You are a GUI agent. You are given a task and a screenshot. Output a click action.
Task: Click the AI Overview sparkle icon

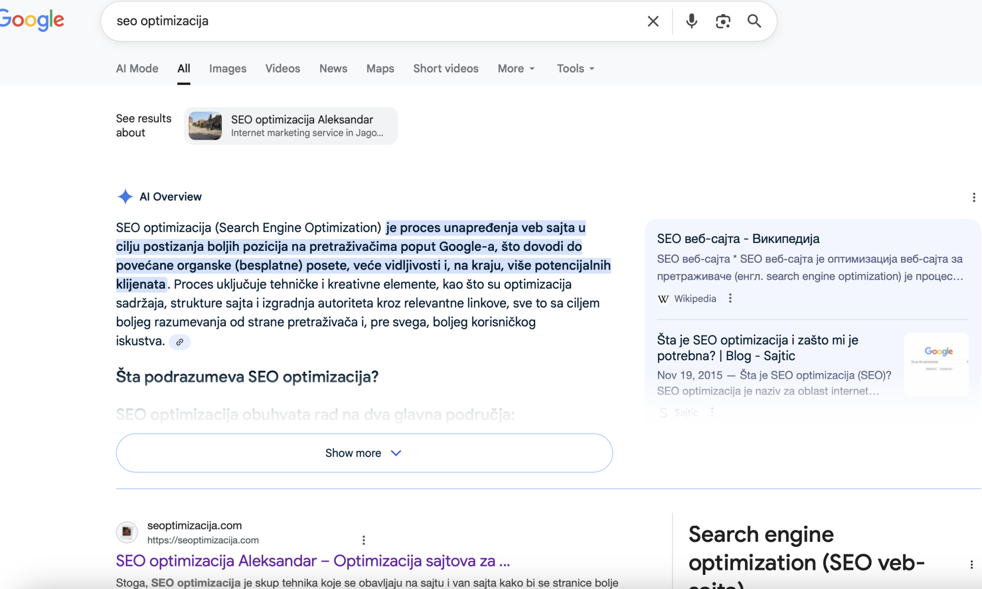(125, 196)
